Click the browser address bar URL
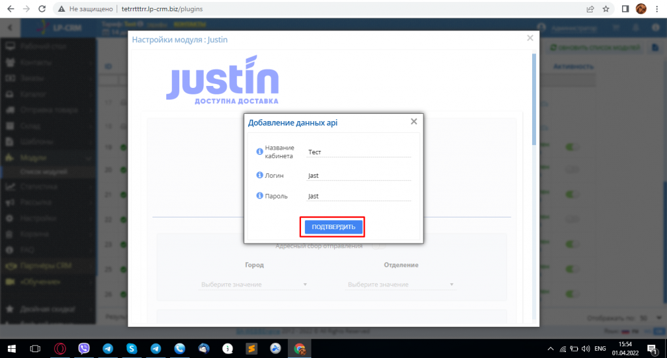Screen dimensions: 667x358 pos(162,9)
